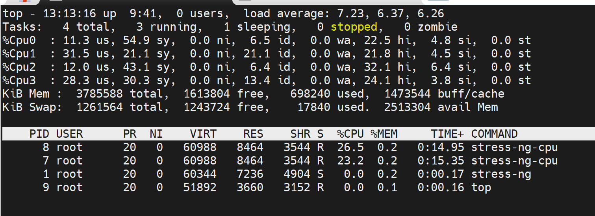
Task: Click the VIRT column header
Action: click(203, 134)
